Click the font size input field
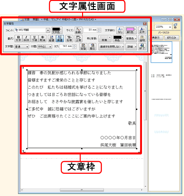This screenshot has height=196, width=184. 90,30
